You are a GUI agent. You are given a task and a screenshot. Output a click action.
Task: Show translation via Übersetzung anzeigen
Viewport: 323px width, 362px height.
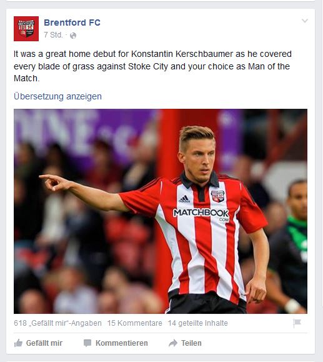coord(57,96)
